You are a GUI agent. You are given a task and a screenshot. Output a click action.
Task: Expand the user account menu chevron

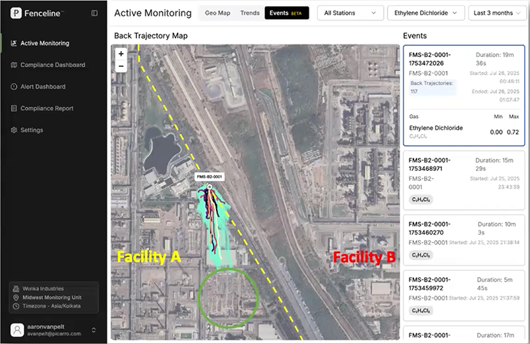(93, 329)
